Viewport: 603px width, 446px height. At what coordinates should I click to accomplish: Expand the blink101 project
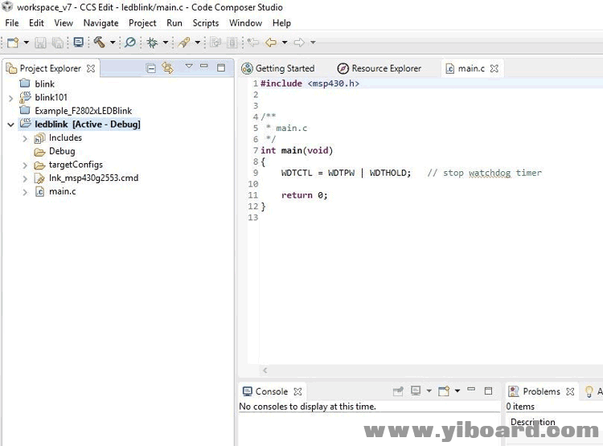[x=10, y=98]
